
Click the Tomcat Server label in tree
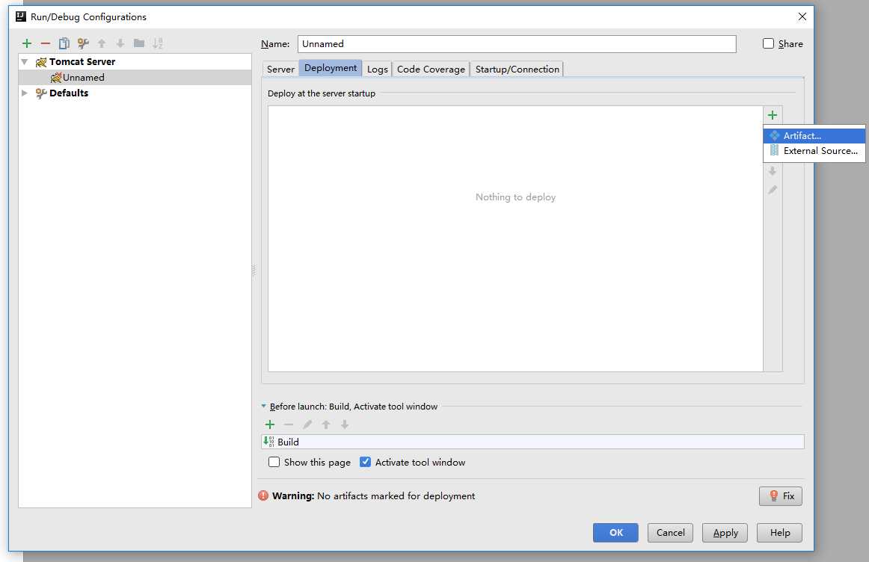click(x=82, y=61)
